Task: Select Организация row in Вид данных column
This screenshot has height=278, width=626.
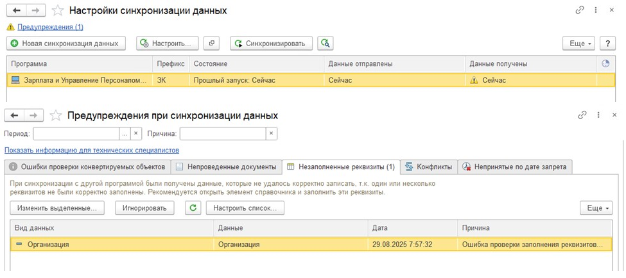Action: [x=112, y=245]
